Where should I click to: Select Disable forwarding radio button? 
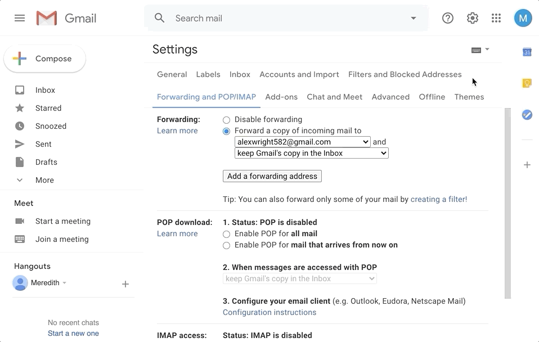[226, 120]
